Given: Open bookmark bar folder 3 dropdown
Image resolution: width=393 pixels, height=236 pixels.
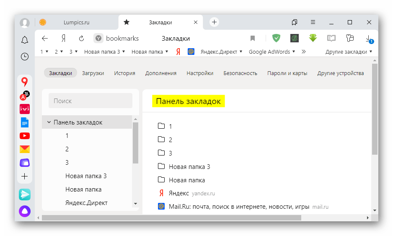Looking at the screenshot, I should coord(73,52).
